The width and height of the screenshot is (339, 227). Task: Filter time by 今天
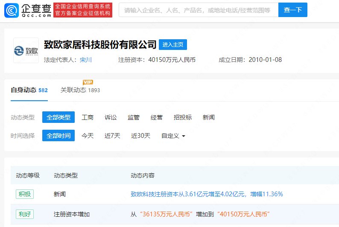coord(88,136)
